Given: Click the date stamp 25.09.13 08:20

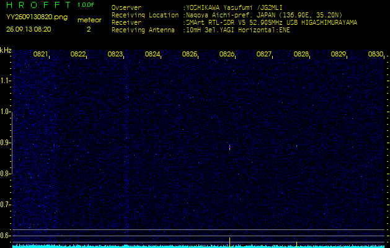Looking at the screenshot, I should pos(29,29).
